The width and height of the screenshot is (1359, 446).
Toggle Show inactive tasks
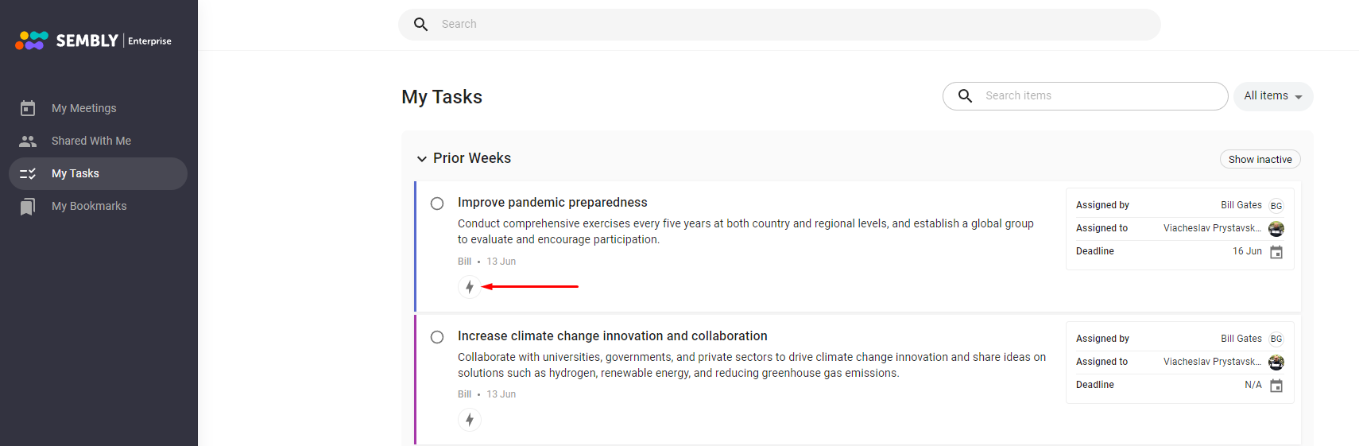pyautogui.click(x=1260, y=159)
